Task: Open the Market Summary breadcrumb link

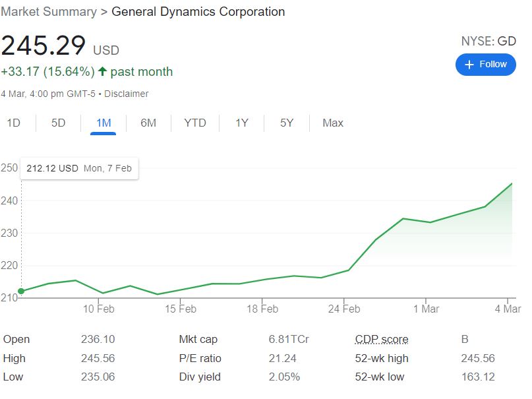Action: (x=49, y=11)
